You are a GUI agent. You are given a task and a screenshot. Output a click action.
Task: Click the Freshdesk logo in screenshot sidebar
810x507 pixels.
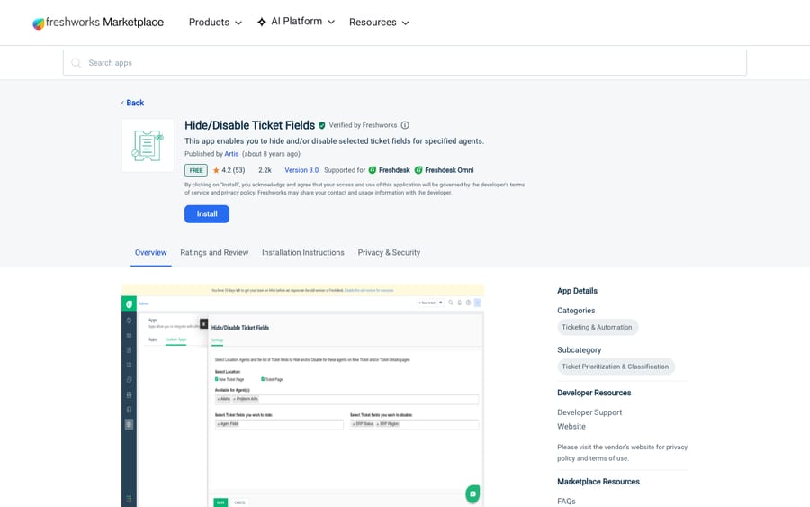pyautogui.click(x=129, y=303)
